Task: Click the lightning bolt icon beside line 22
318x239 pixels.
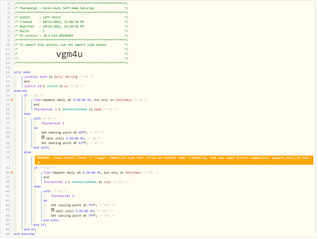Action: (x=12, y=100)
